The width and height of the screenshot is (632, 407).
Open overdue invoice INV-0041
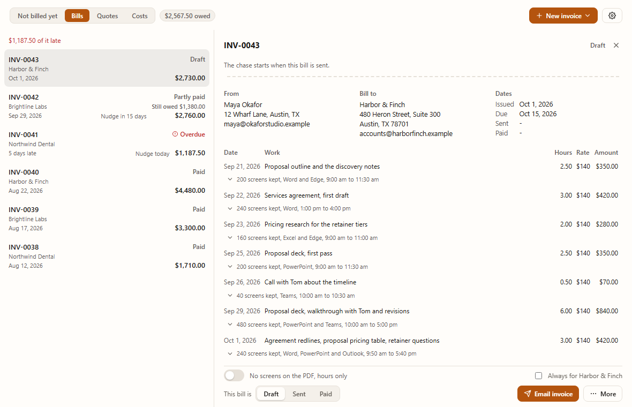coord(107,144)
